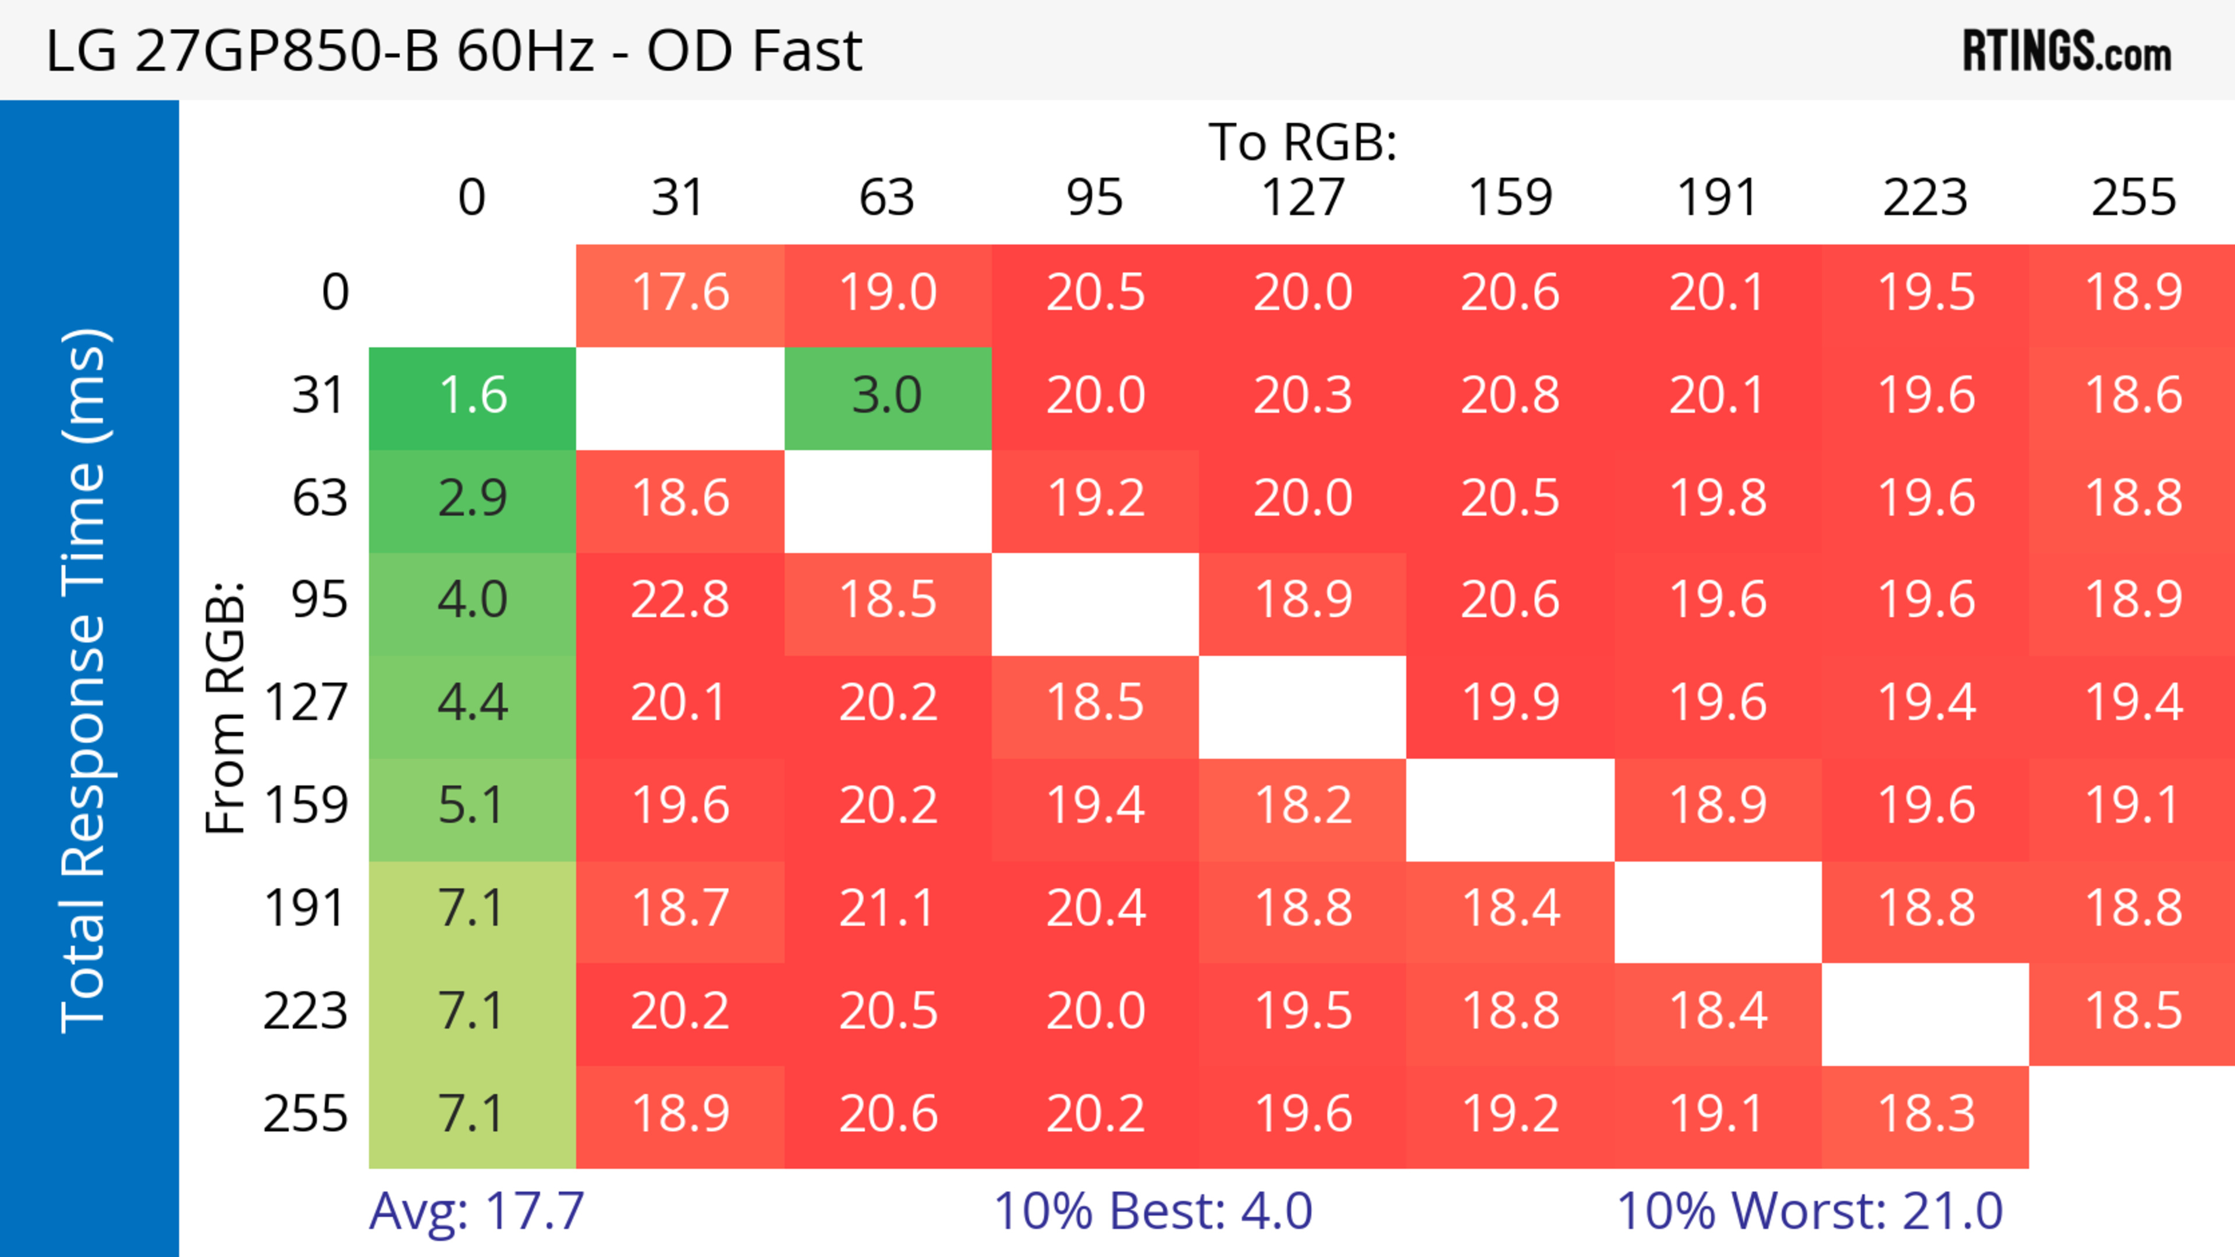Click the Avg: 17.7 summary text
The height and width of the screenshot is (1257, 2235).
click(x=476, y=1211)
